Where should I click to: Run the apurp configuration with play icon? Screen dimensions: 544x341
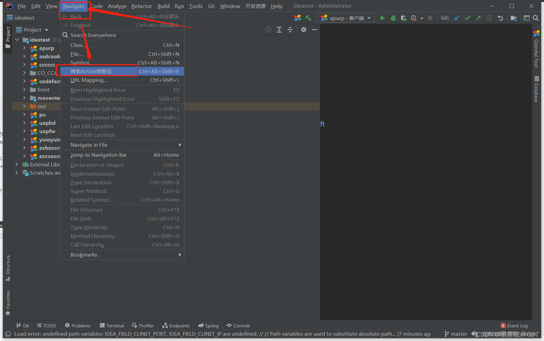[382, 18]
